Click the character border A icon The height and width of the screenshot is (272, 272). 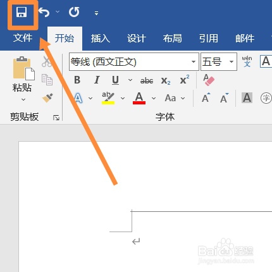[x=266, y=61]
